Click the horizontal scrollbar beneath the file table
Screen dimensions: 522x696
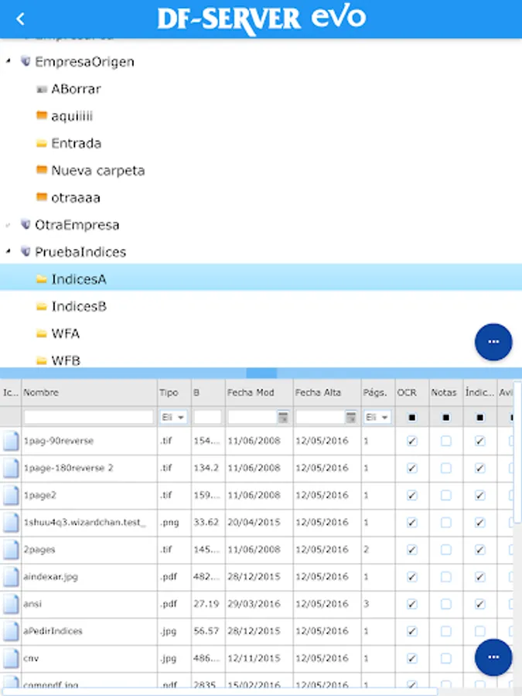click(x=220, y=692)
